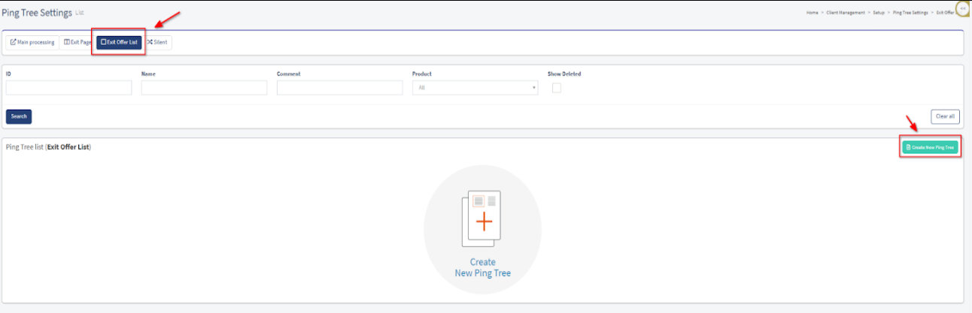Viewport: 972px width, 313px height.
Task: Open the Product dropdown
Action: click(475, 88)
